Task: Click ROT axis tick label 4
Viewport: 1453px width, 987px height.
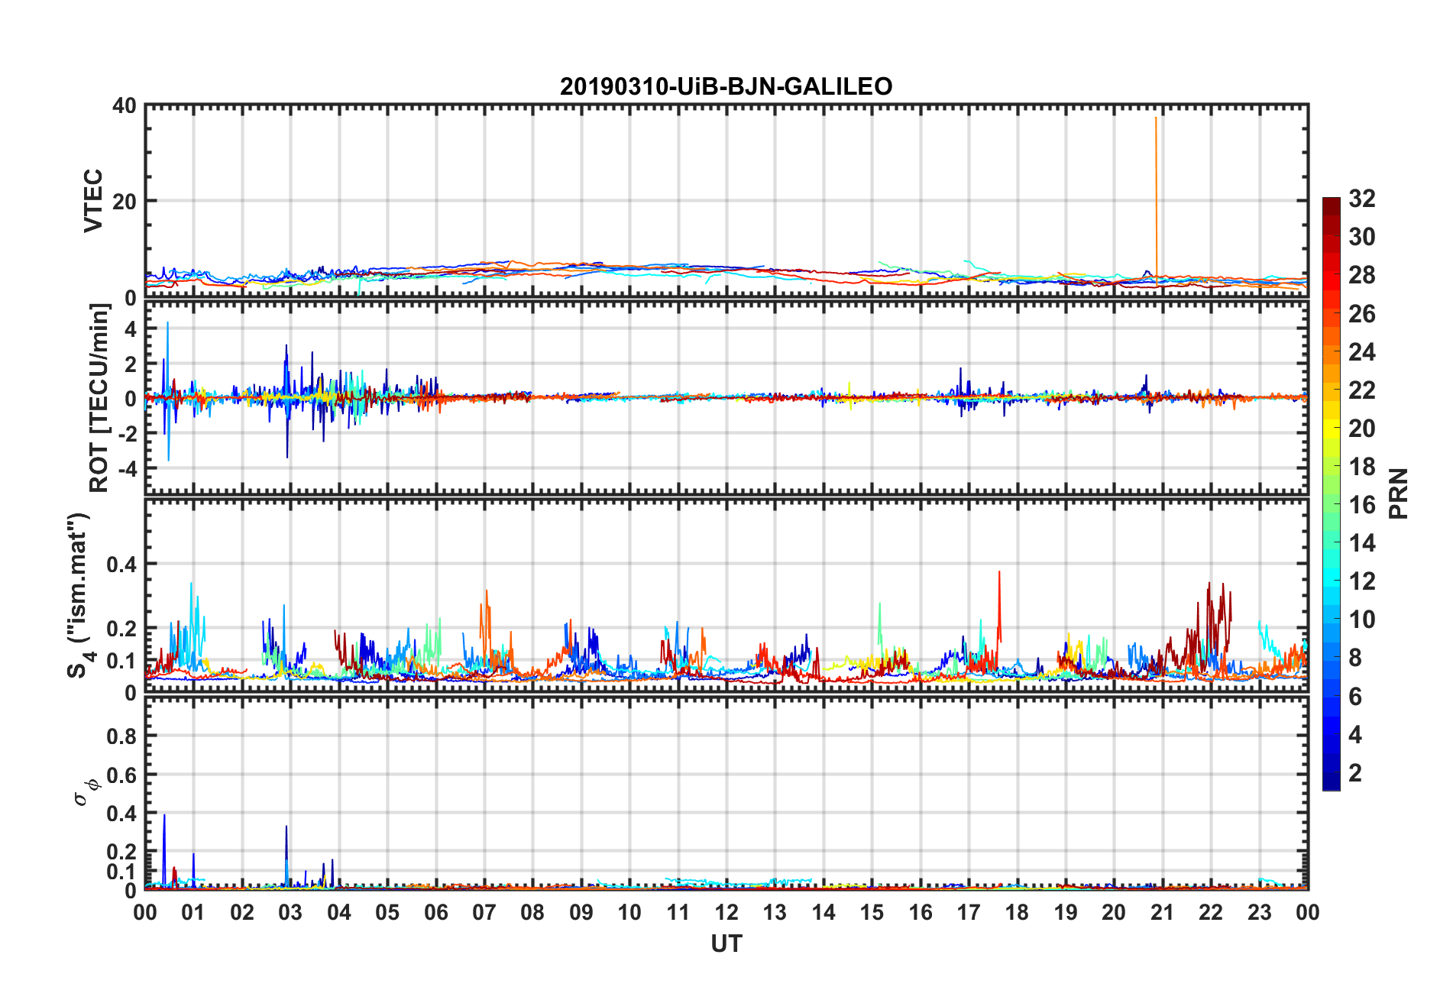Action: (130, 329)
